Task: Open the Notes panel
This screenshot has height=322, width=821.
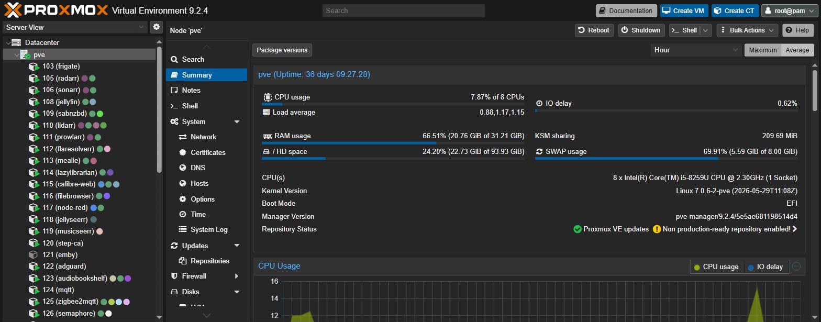Action: (206, 90)
